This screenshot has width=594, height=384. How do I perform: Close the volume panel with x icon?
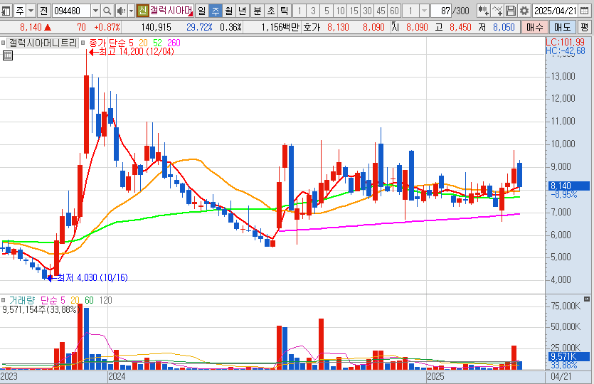click(587, 299)
